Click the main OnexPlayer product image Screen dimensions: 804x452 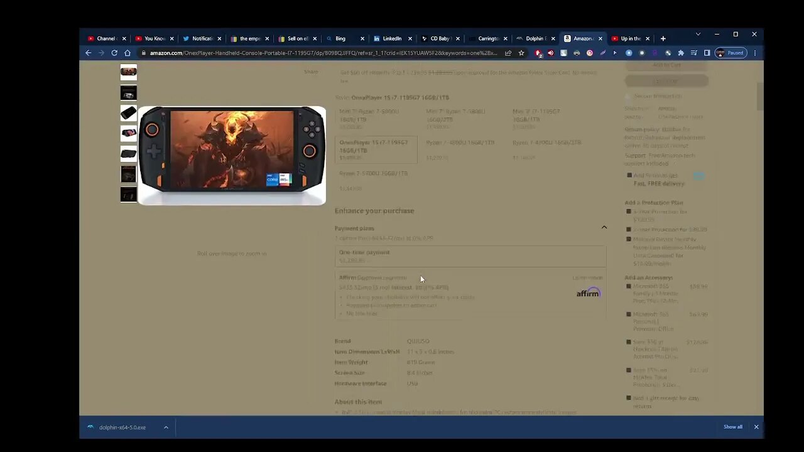(232, 155)
